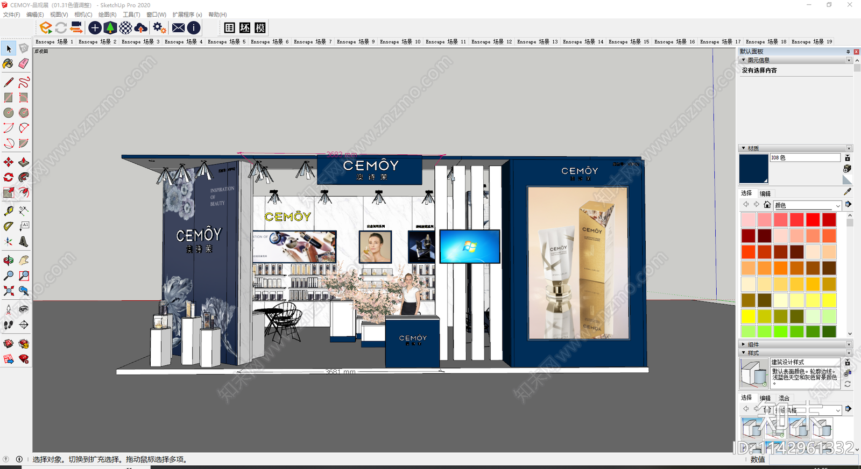Select the bright red color swatch
The width and height of the screenshot is (861, 469).
point(813,219)
